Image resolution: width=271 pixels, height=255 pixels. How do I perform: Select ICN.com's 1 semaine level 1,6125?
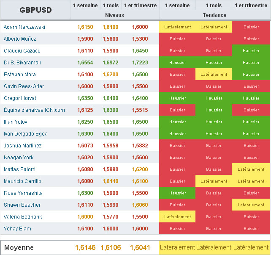pos(85,110)
